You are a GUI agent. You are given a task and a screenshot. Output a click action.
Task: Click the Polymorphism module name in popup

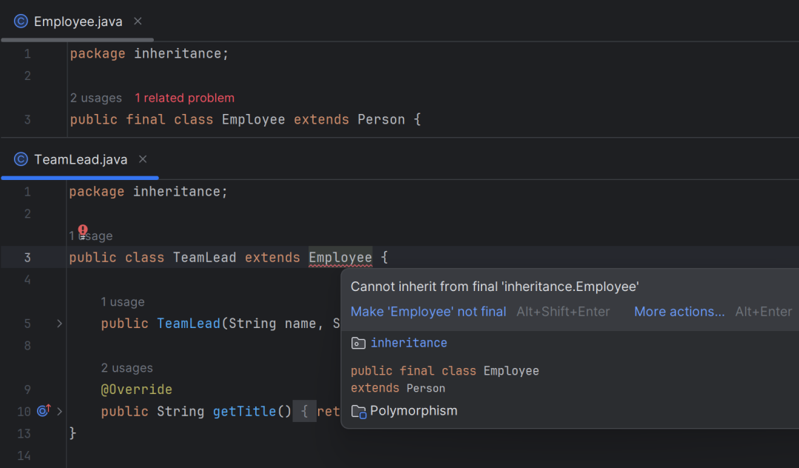(x=414, y=411)
